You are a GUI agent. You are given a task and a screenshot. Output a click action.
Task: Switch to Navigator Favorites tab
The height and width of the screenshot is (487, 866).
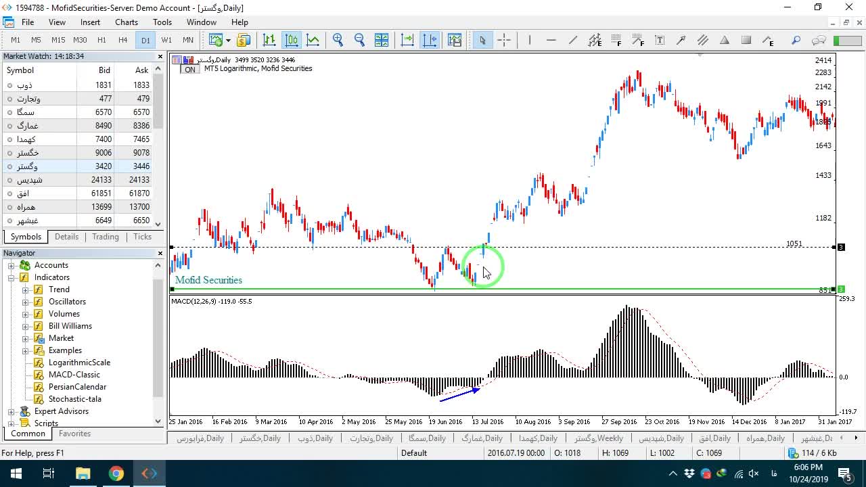pyautogui.click(x=74, y=434)
